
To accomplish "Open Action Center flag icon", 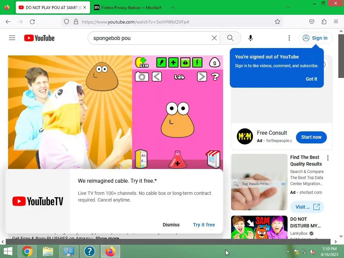I will (x=296, y=252).
